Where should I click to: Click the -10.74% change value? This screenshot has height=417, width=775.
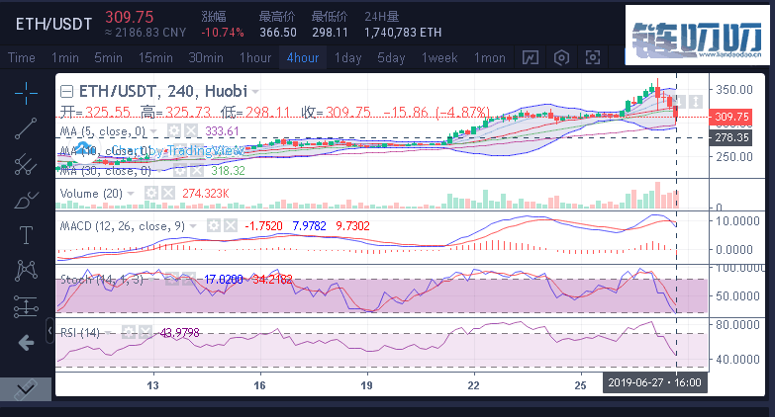(x=223, y=33)
